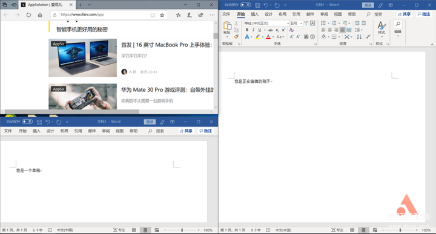Expand the font color dropdown arrow
436x234 pixels.
(273, 37)
